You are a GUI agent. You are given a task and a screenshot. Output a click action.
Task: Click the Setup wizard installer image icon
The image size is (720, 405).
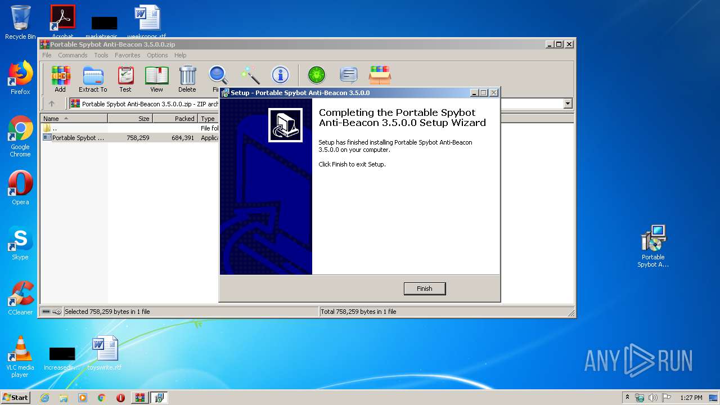285,125
